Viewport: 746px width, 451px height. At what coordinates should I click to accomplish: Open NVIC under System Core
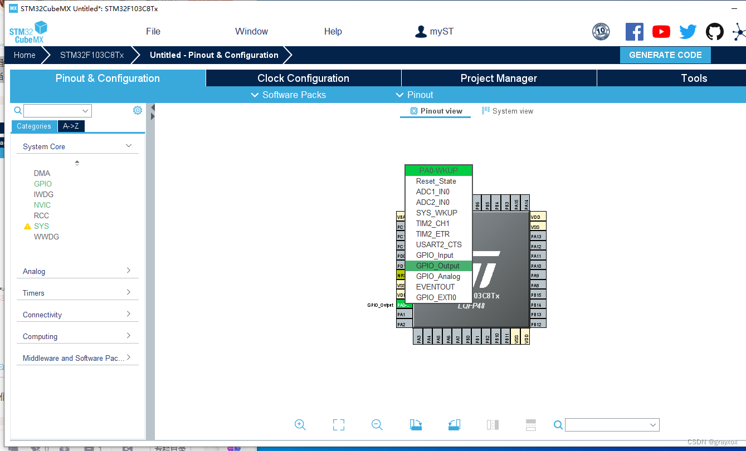point(42,205)
